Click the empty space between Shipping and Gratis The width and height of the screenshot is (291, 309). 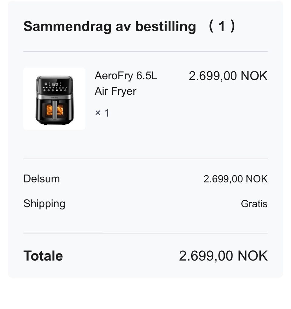point(152,204)
